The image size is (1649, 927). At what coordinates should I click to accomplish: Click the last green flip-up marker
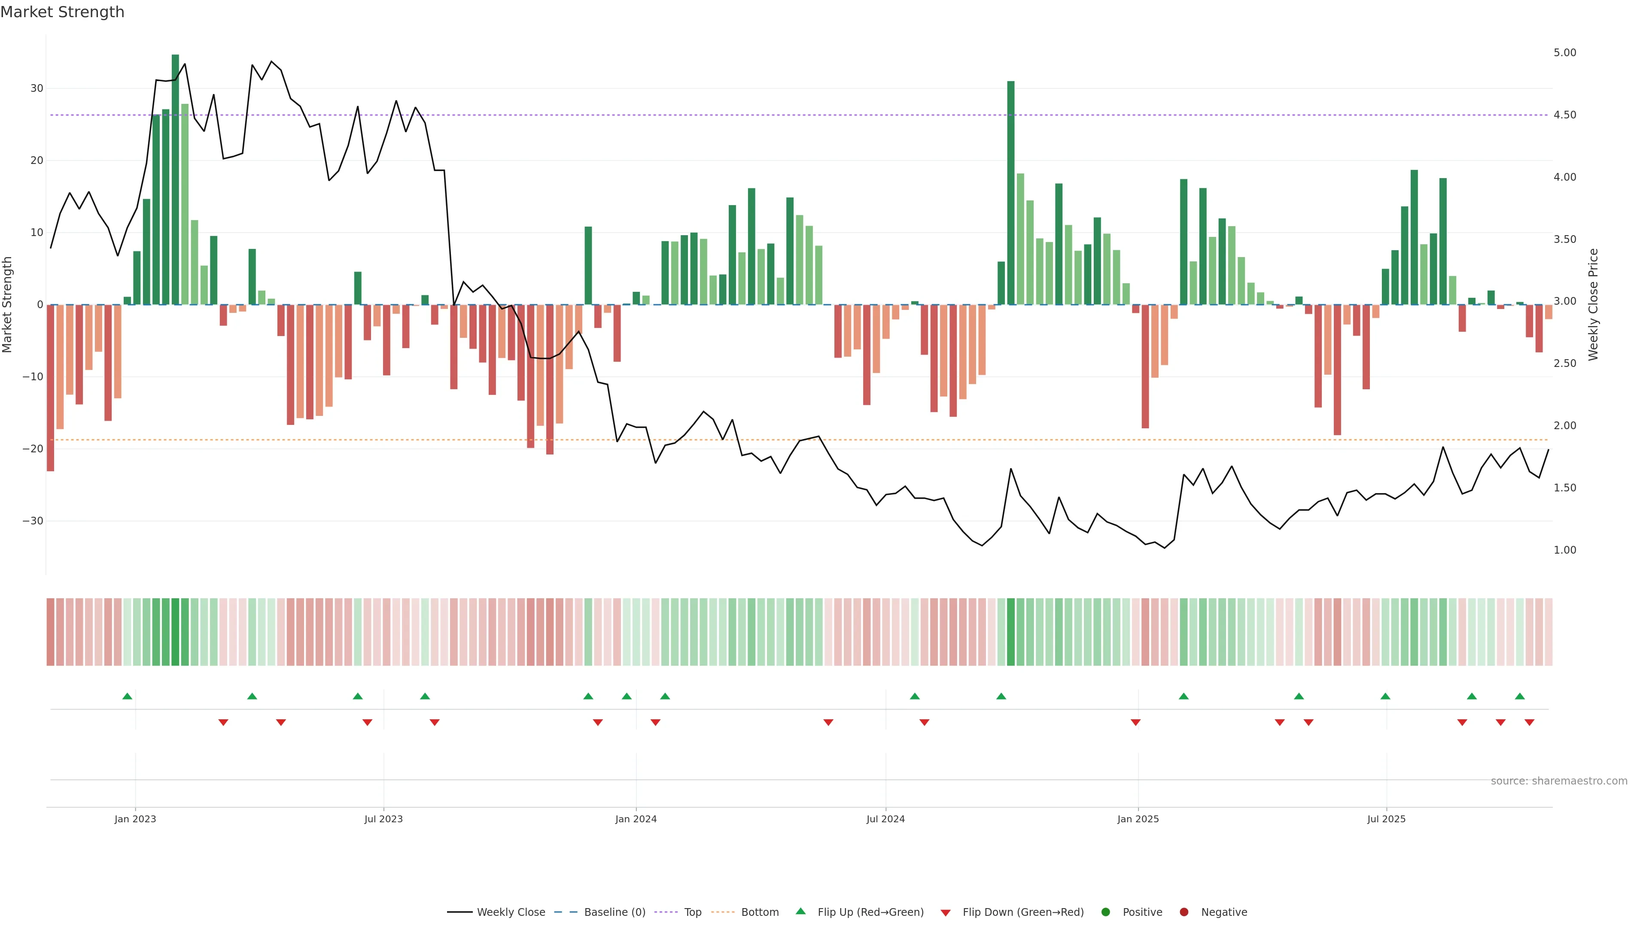pyautogui.click(x=1520, y=696)
